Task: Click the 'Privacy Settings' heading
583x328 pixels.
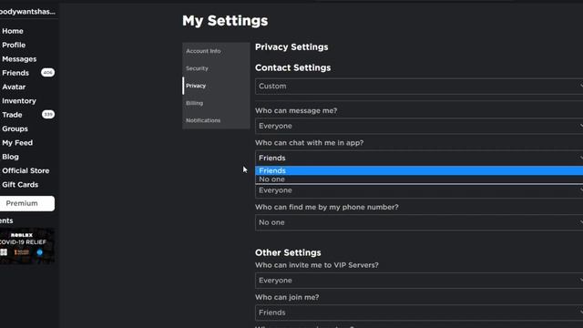Action: (291, 47)
